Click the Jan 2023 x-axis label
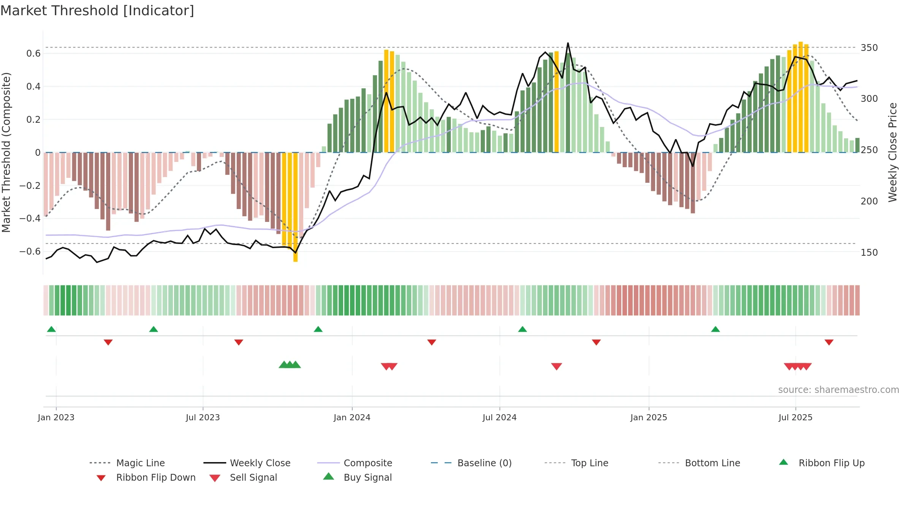Image resolution: width=912 pixels, height=513 pixels. 56,417
